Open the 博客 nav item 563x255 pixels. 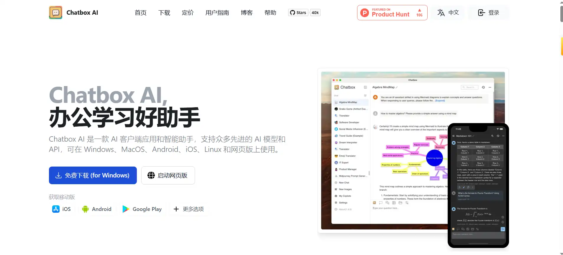(247, 13)
